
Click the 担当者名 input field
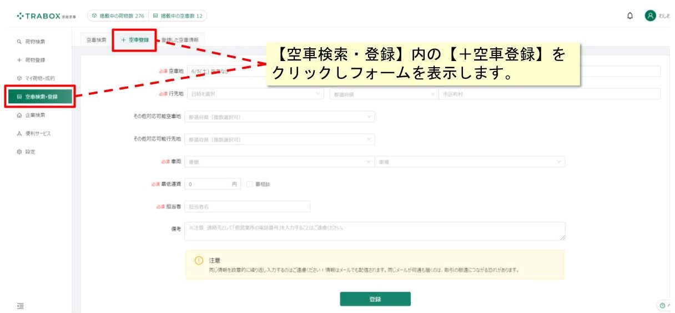click(x=248, y=206)
